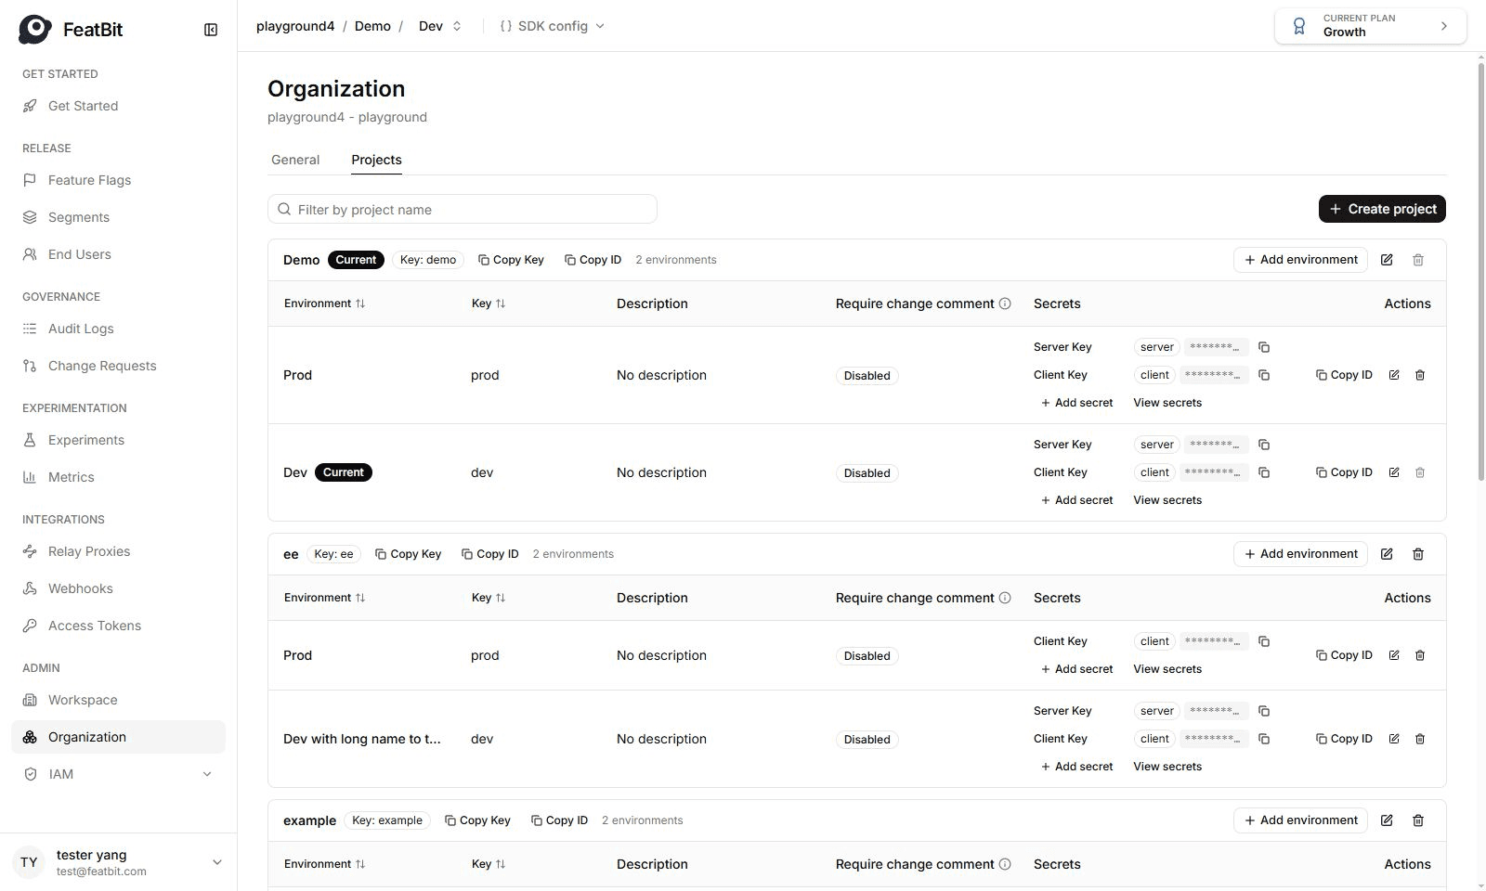Collapse the sidebar with the panel icon

point(211,30)
